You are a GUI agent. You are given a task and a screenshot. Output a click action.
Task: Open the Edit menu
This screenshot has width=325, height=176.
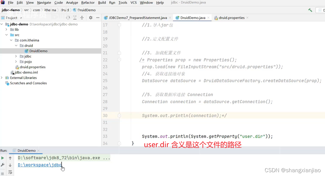(20, 2)
